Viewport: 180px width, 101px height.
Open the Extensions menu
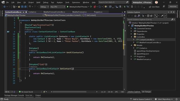pos(76,2)
